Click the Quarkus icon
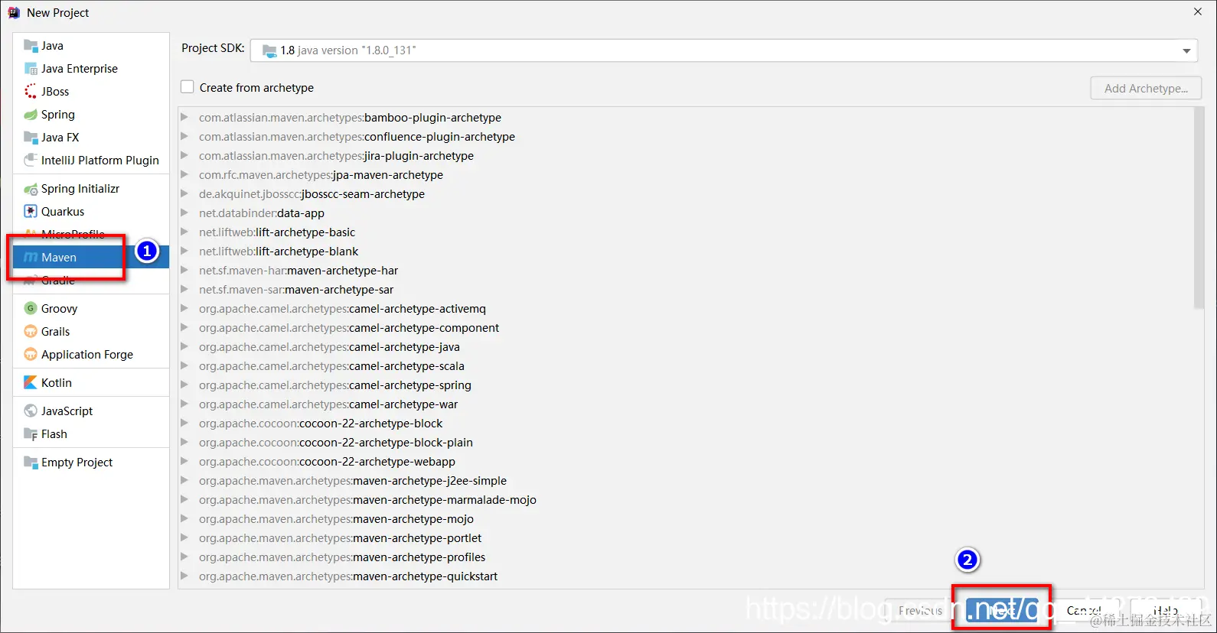This screenshot has width=1217, height=633. click(31, 212)
